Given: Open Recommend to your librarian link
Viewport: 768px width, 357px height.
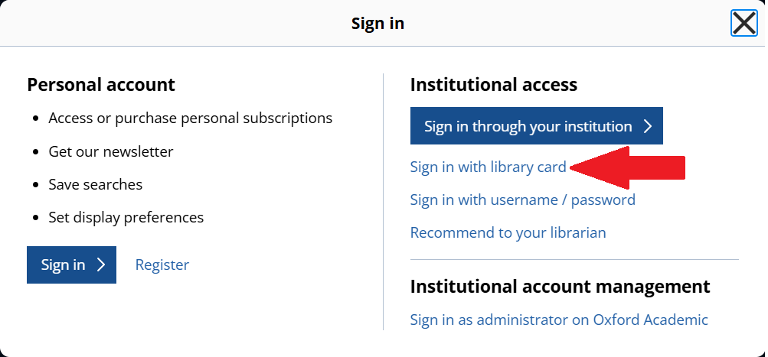Looking at the screenshot, I should pyautogui.click(x=508, y=232).
